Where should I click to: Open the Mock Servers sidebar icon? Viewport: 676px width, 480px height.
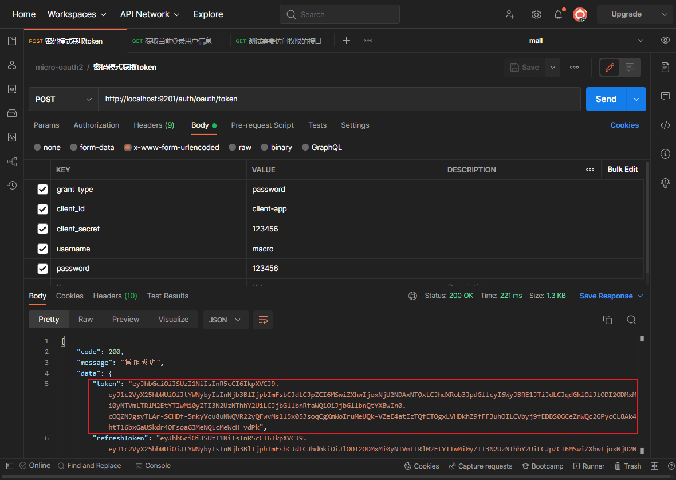point(12,113)
